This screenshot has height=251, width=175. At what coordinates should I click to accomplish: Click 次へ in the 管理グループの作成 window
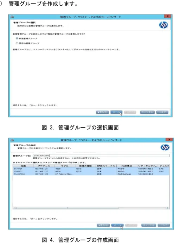[117, 225]
